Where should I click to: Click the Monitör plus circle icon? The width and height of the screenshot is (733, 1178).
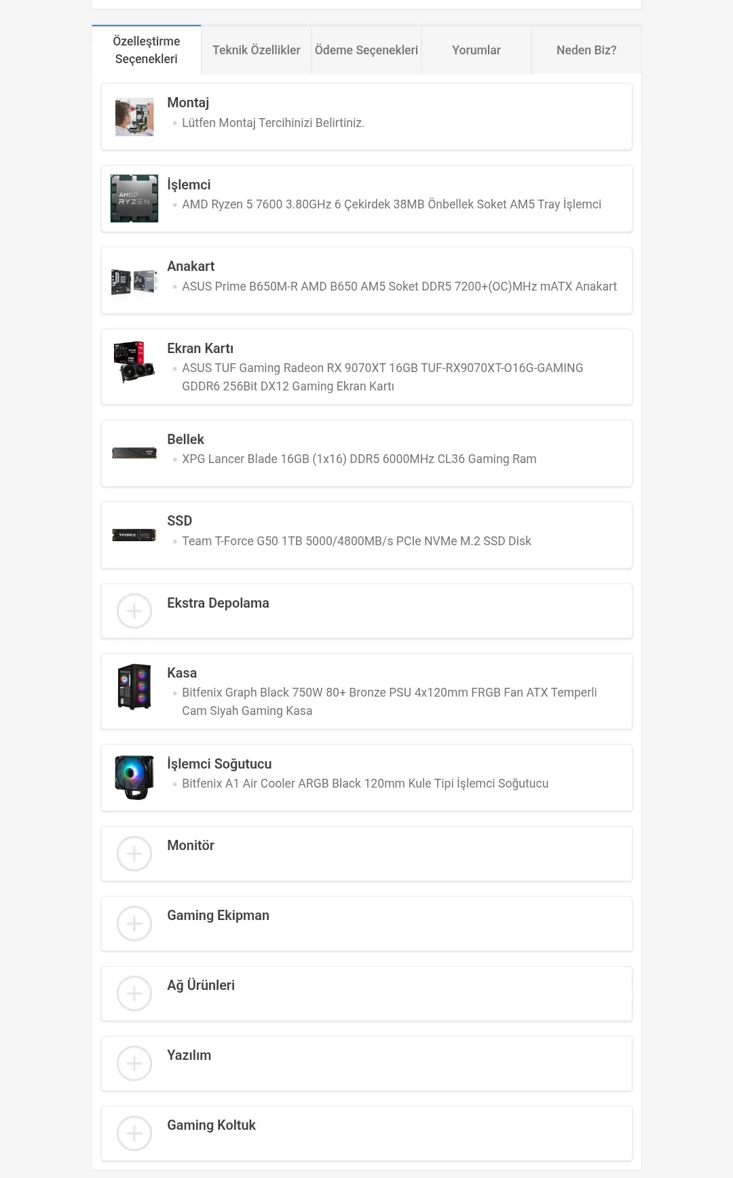(x=134, y=853)
